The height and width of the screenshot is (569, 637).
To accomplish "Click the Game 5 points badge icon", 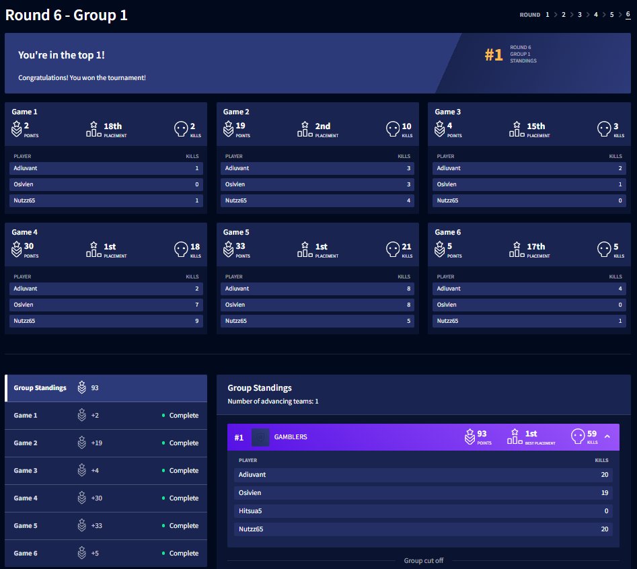I will pos(228,249).
